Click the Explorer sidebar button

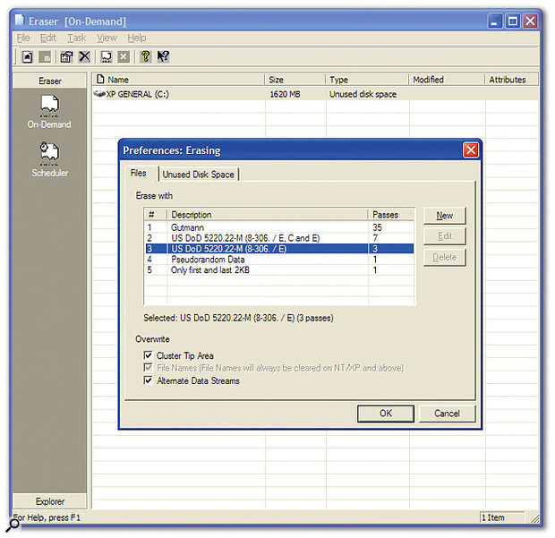[x=49, y=501]
